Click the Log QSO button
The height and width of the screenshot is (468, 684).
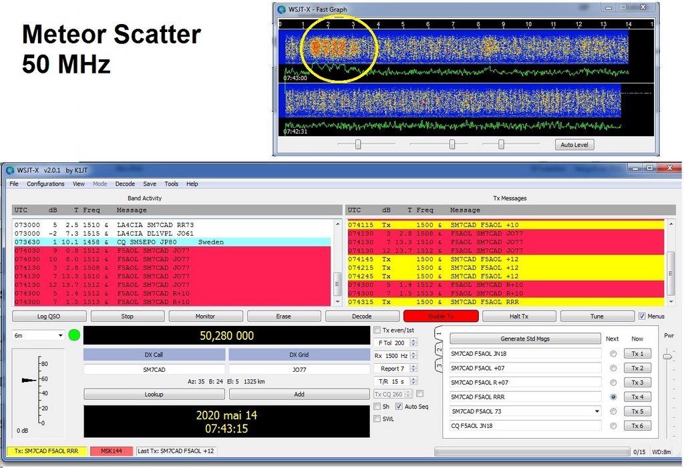(49, 316)
